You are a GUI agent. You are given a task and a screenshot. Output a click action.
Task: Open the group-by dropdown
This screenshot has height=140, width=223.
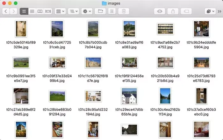[x=60, y=11]
